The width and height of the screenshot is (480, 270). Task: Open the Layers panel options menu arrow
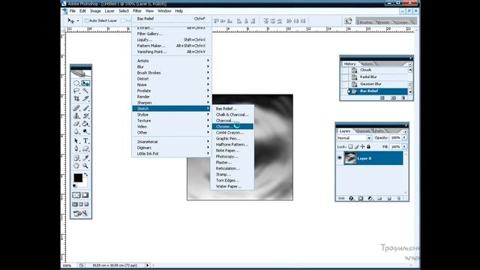(405, 131)
